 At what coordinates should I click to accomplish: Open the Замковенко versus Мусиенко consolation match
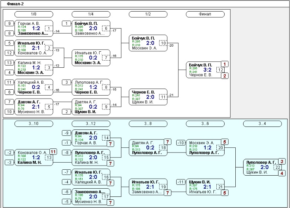coord(91,197)
